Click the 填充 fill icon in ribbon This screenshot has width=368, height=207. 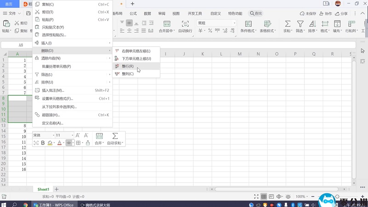[337, 23]
